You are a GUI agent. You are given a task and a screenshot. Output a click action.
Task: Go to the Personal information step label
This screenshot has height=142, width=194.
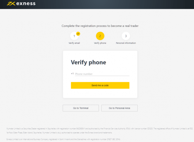coord(126,43)
